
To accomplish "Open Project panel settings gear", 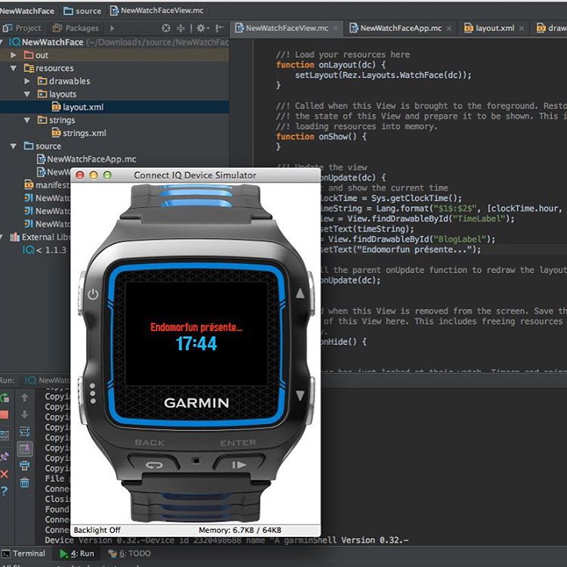I will point(202,29).
